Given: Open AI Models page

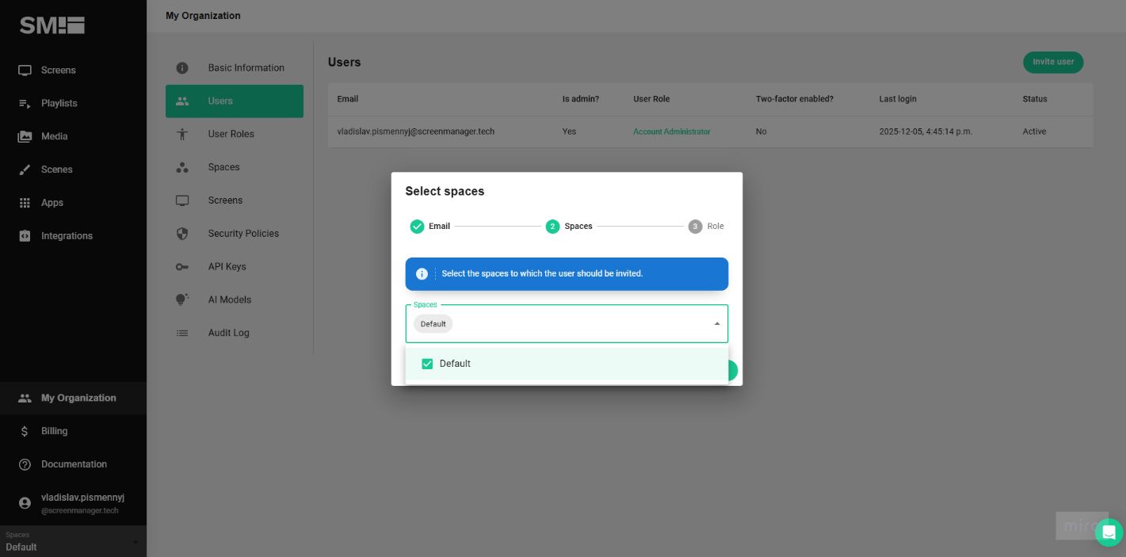Looking at the screenshot, I should click(235, 299).
